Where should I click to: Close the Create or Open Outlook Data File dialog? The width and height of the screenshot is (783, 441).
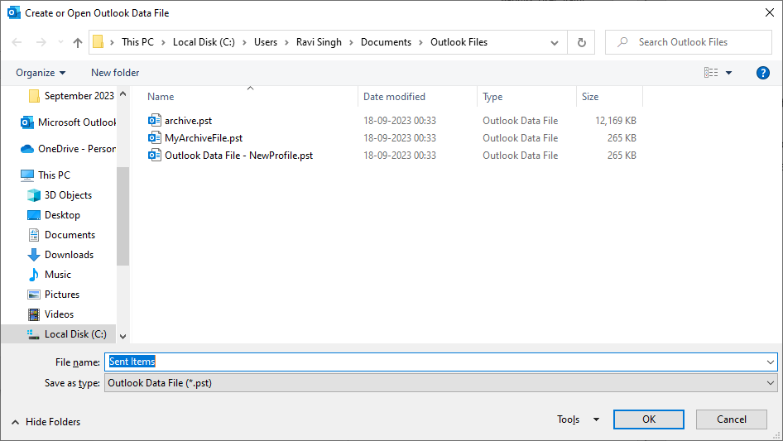pyautogui.click(x=770, y=12)
